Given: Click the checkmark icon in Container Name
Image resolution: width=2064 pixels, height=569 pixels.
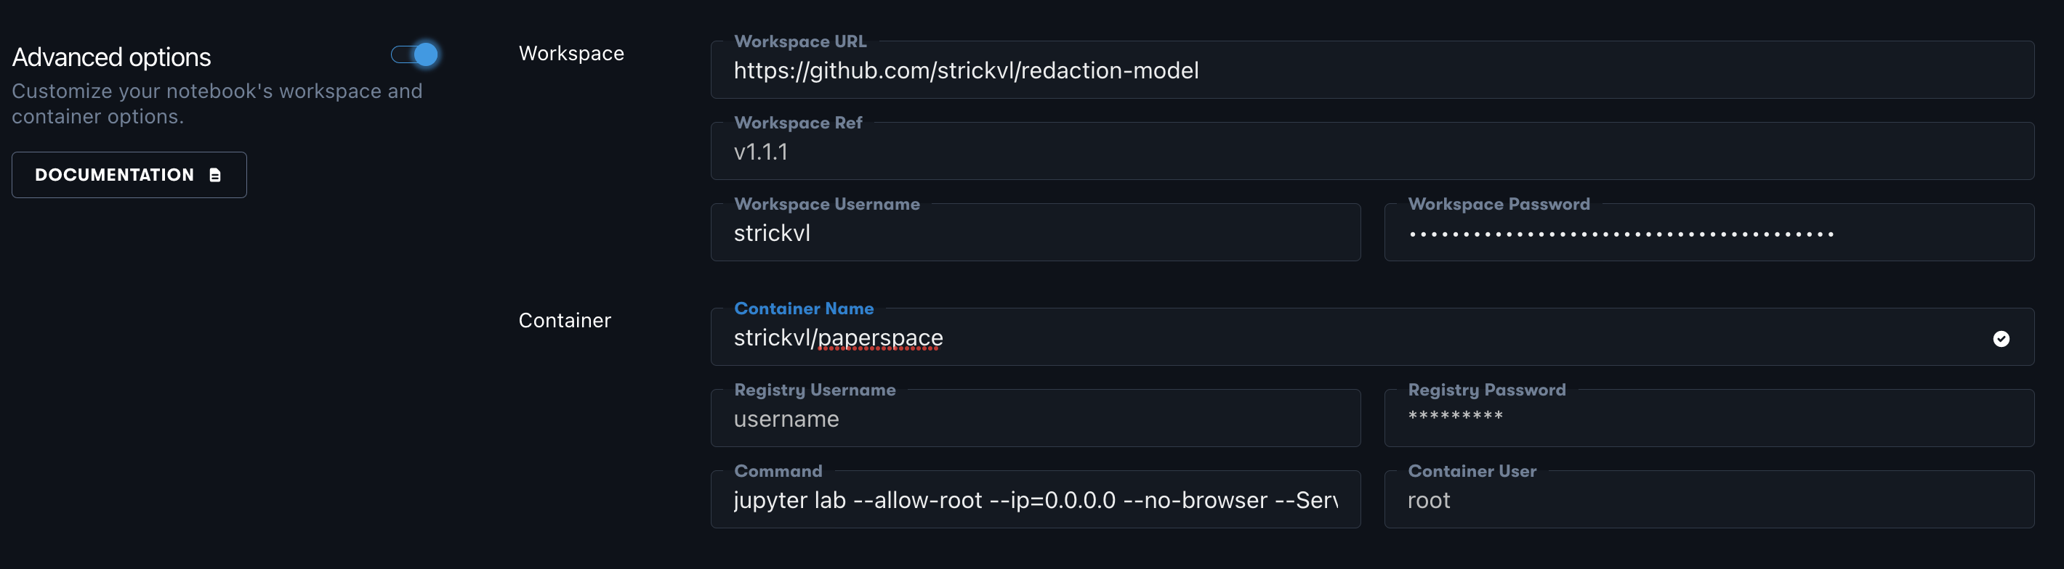Looking at the screenshot, I should pos(2001,338).
